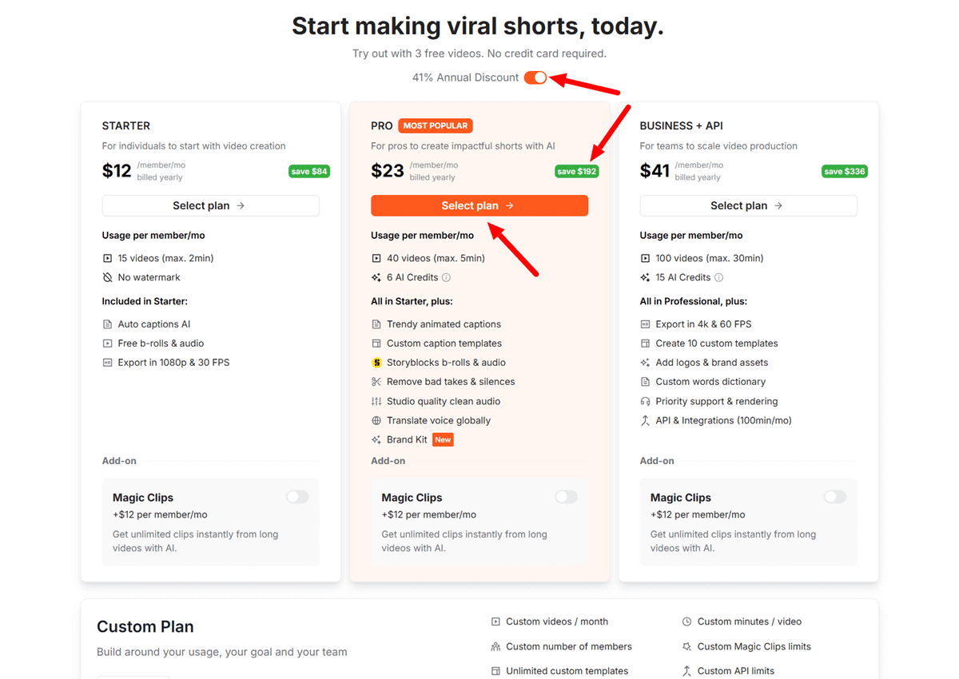Turn on Magic Clips for Business + API
This screenshot has height=679, width=959.
click(x=835, y=497)
